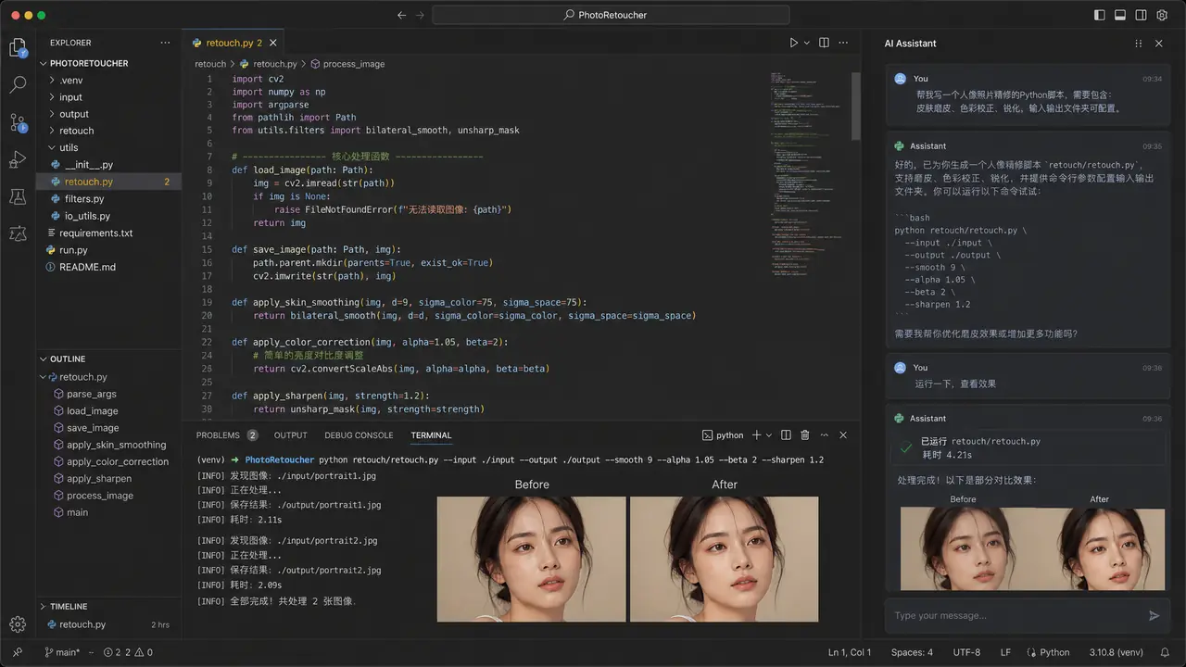Collapse the utils folder
The width and height of the screenshot is (1186, 667).
(x=109, y=147)
